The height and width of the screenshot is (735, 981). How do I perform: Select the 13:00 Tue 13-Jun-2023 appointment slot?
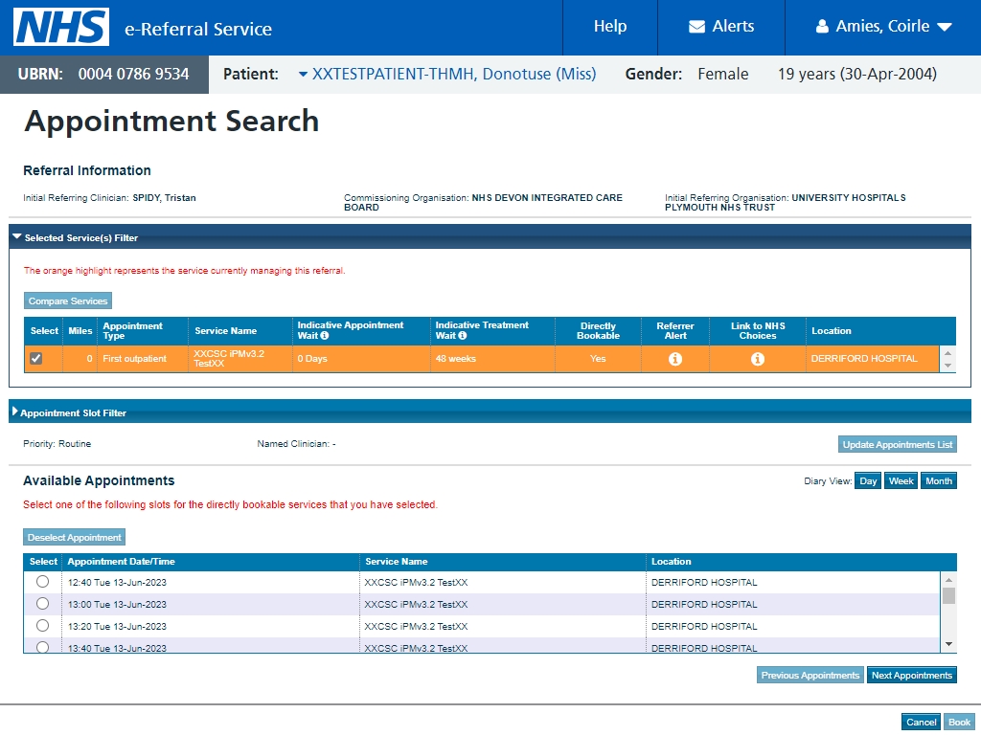(42, 604)
